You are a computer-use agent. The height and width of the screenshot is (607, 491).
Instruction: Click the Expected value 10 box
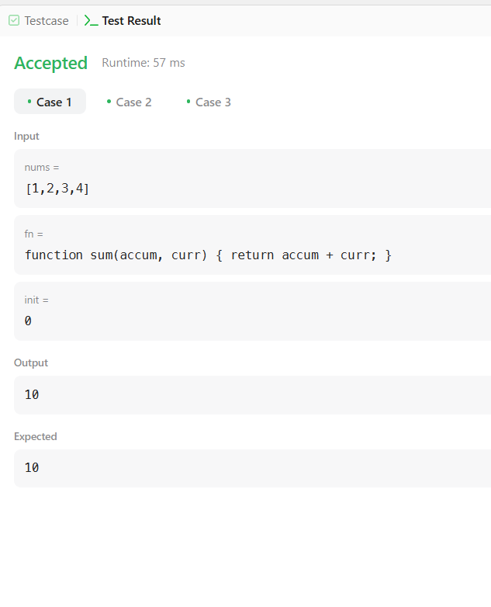point(252,468)
